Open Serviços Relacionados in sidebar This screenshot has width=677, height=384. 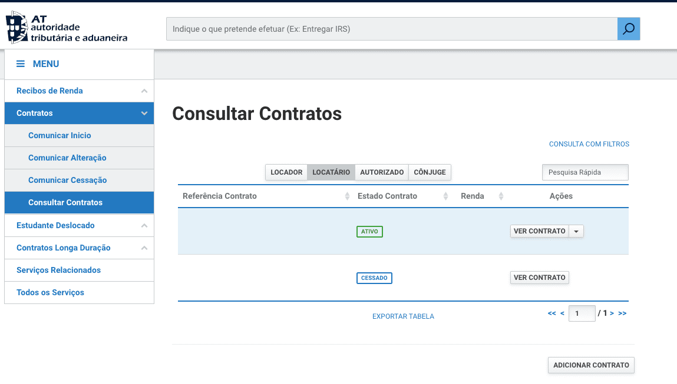pos(79,271)
